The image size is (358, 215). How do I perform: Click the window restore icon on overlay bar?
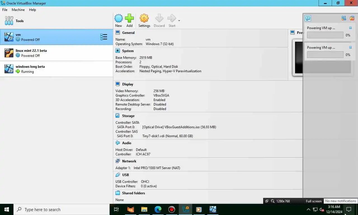click(x=267, y=201)
